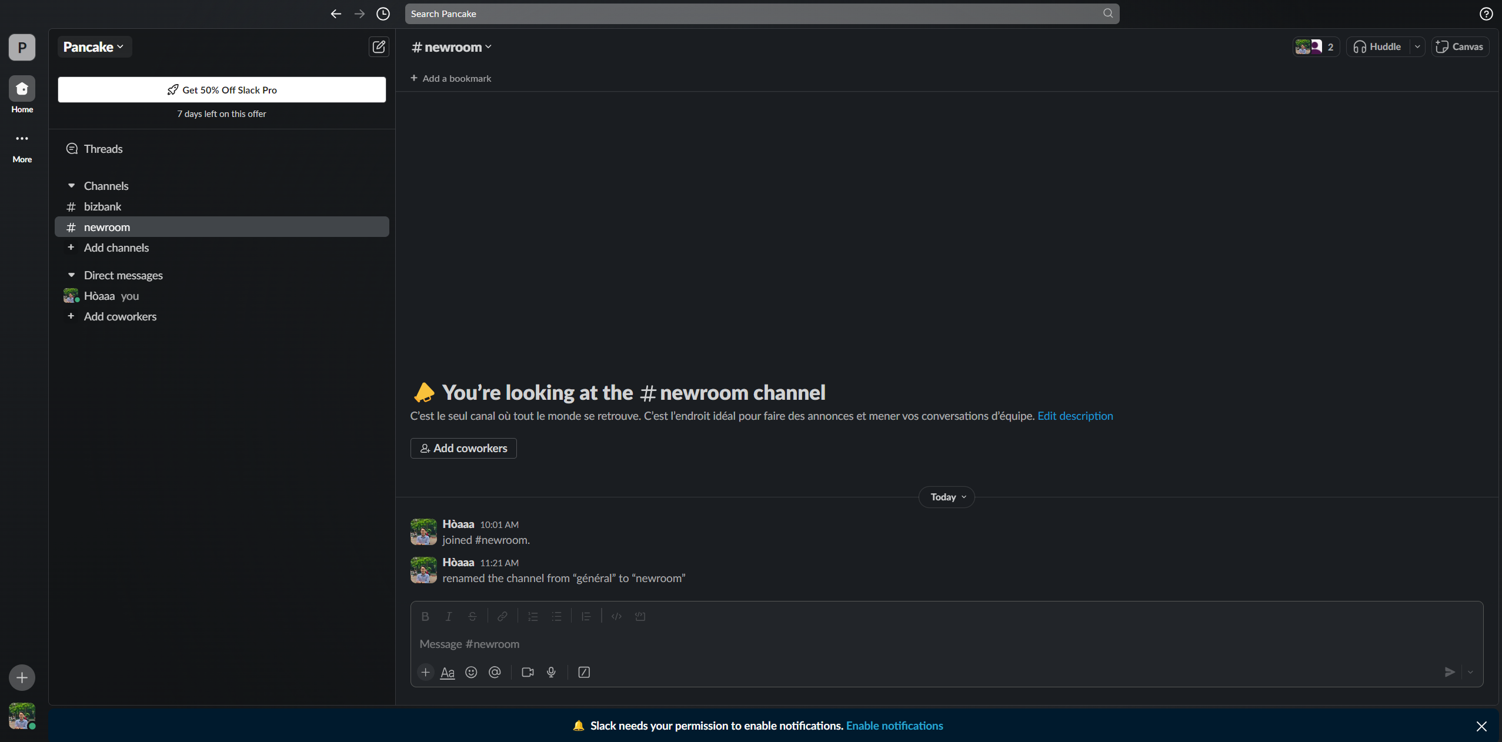Click the Search Pancake field

[x=753, y=14]
